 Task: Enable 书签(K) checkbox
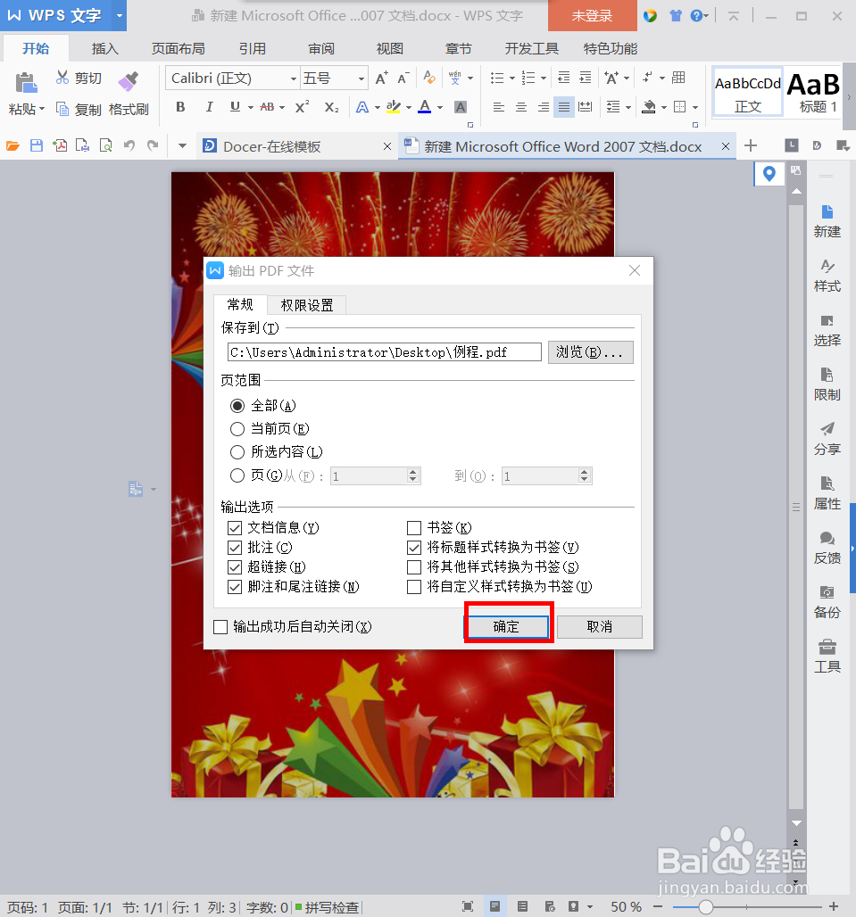(x=413, y=528)
